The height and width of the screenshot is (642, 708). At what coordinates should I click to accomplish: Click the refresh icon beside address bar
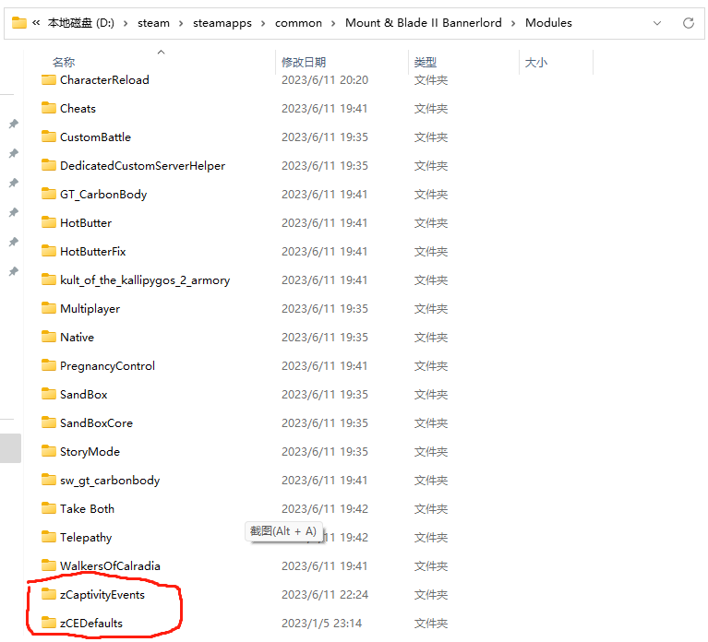(688, 23)
